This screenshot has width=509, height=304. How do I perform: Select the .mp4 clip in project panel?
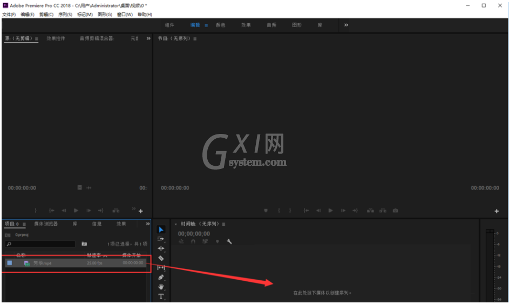[76, 263]
